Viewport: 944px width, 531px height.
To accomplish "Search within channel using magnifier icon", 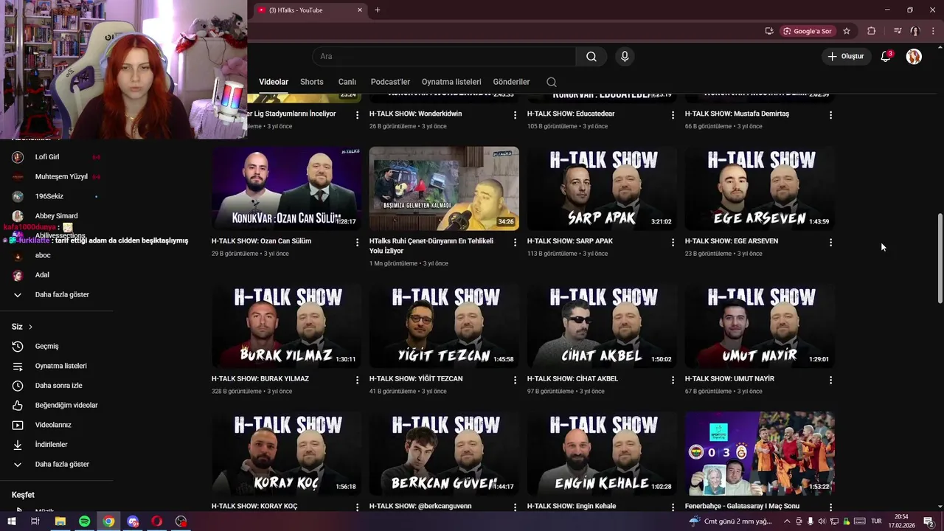I will (552, 82).
